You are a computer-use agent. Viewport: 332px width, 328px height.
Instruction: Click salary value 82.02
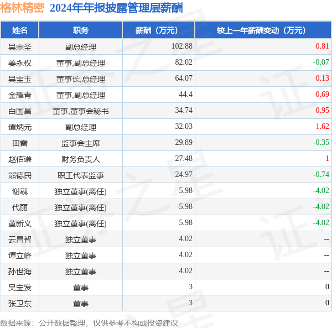(x=184, y=62)
